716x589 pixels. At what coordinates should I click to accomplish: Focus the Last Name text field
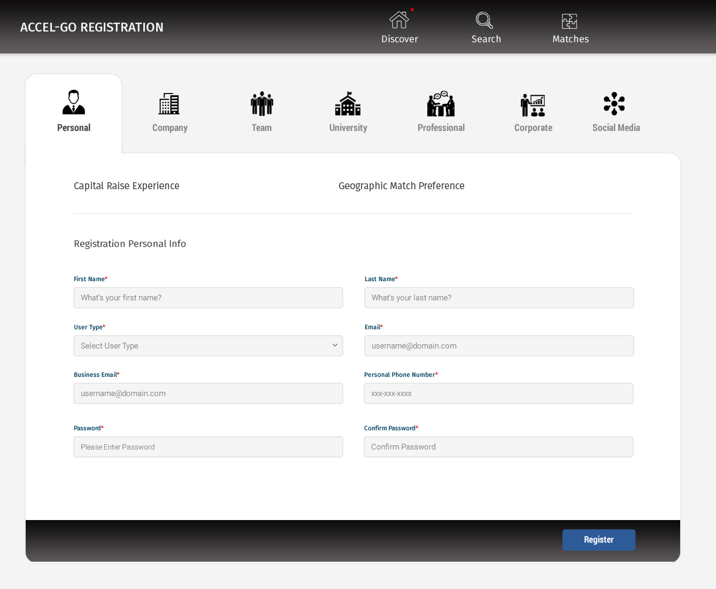(499, 298)
